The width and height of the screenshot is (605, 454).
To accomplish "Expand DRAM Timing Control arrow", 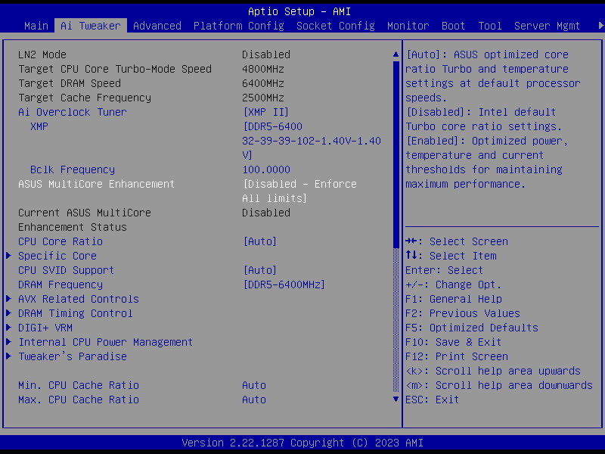I will [8, 313].
